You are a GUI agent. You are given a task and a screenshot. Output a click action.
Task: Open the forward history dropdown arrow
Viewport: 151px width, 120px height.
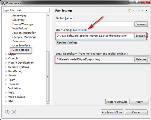(142, 10)
